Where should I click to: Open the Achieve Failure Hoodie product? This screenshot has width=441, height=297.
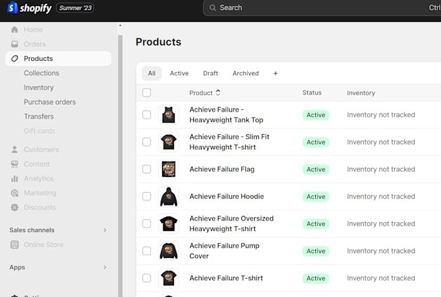tap(227, 196)
